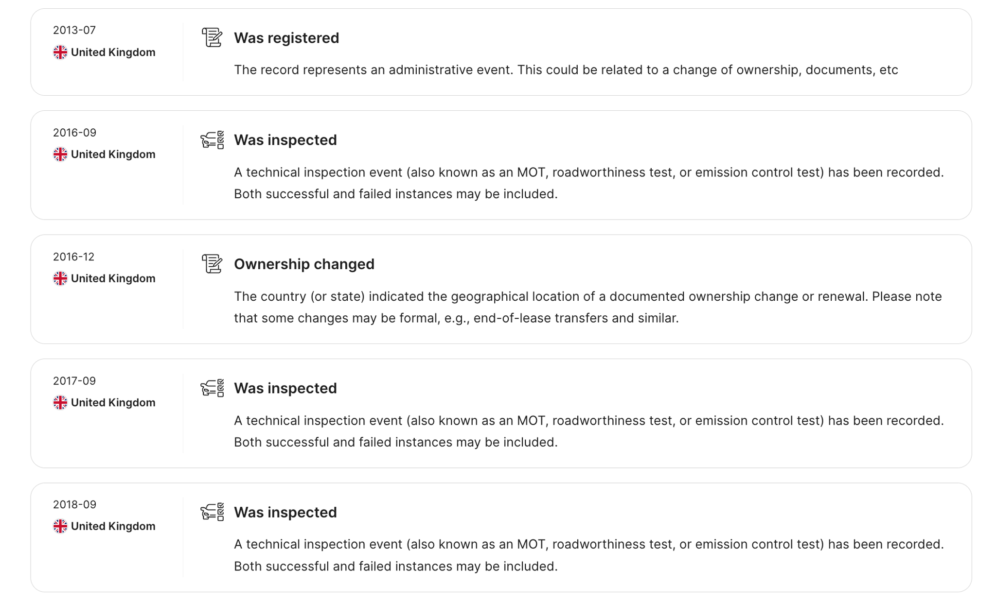Click the UK flag in the 2016-12 entry
996x602 pixels.
tap(60, 278)
